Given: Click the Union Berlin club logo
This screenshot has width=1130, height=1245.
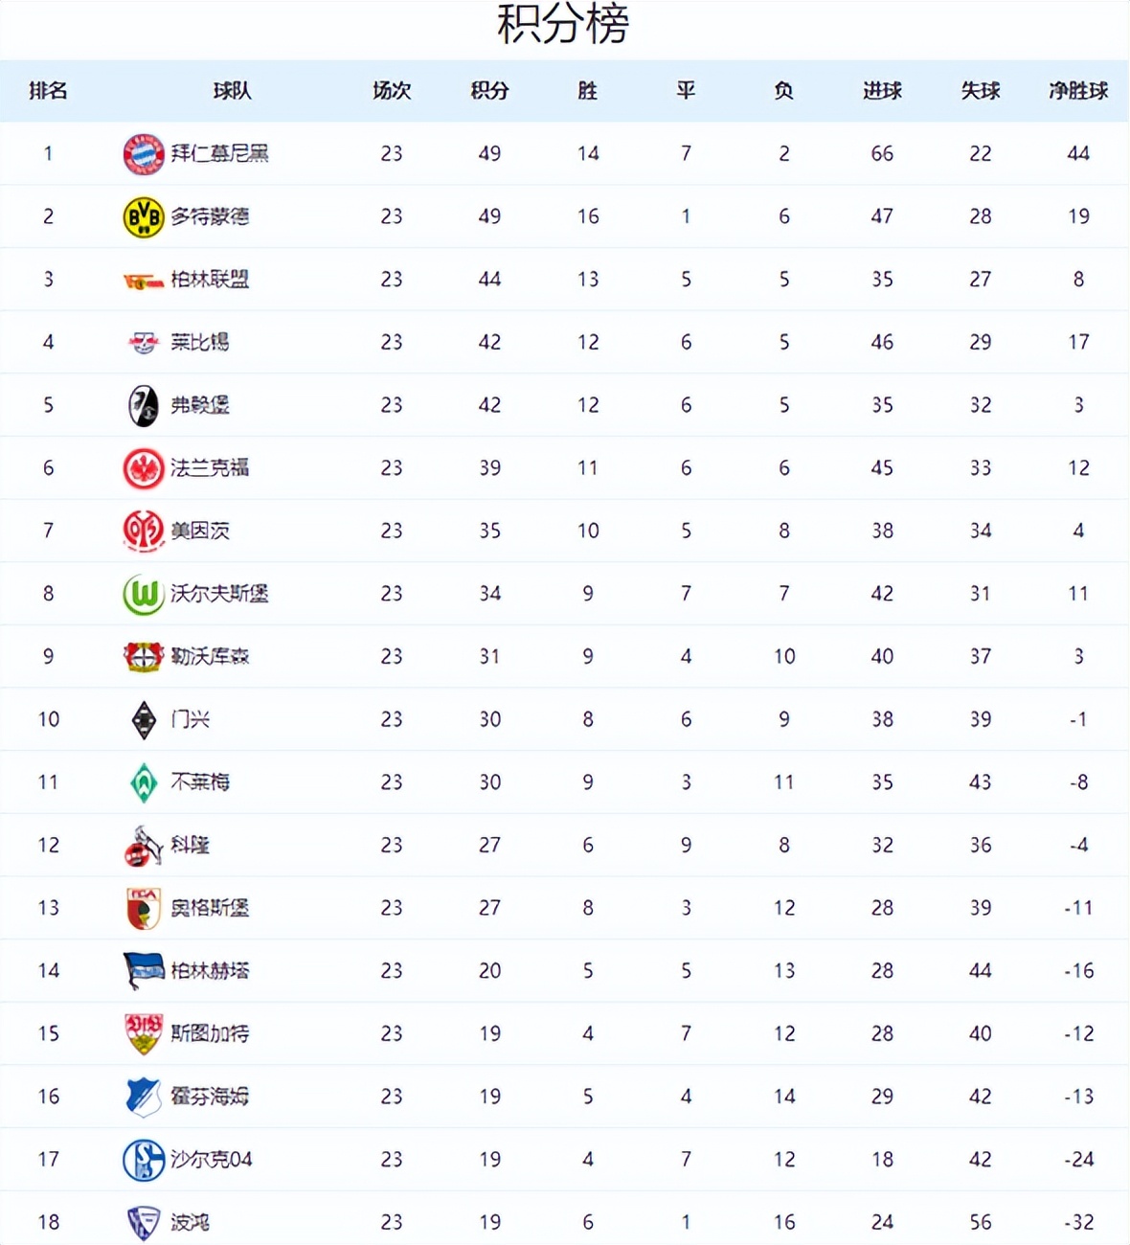Looking at the screenshot, I should pos(144,281).
